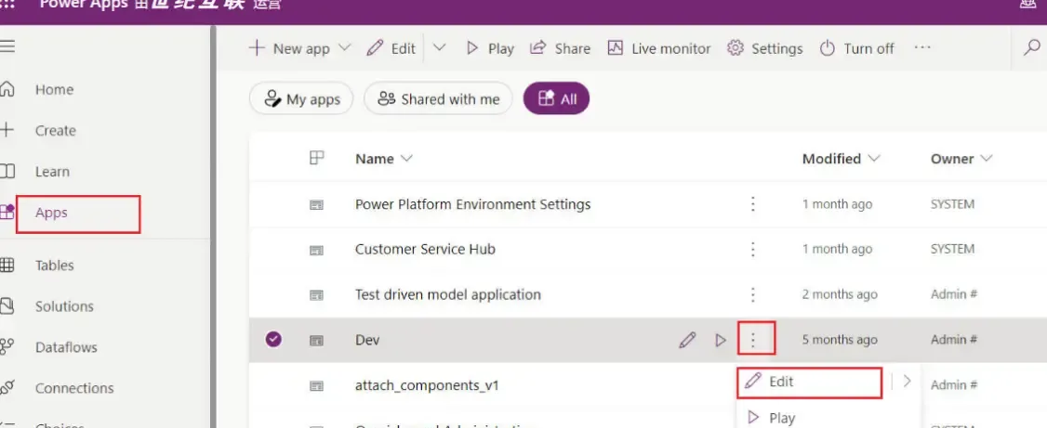Click '5 months ago' in Dev row

coord(840,340)
